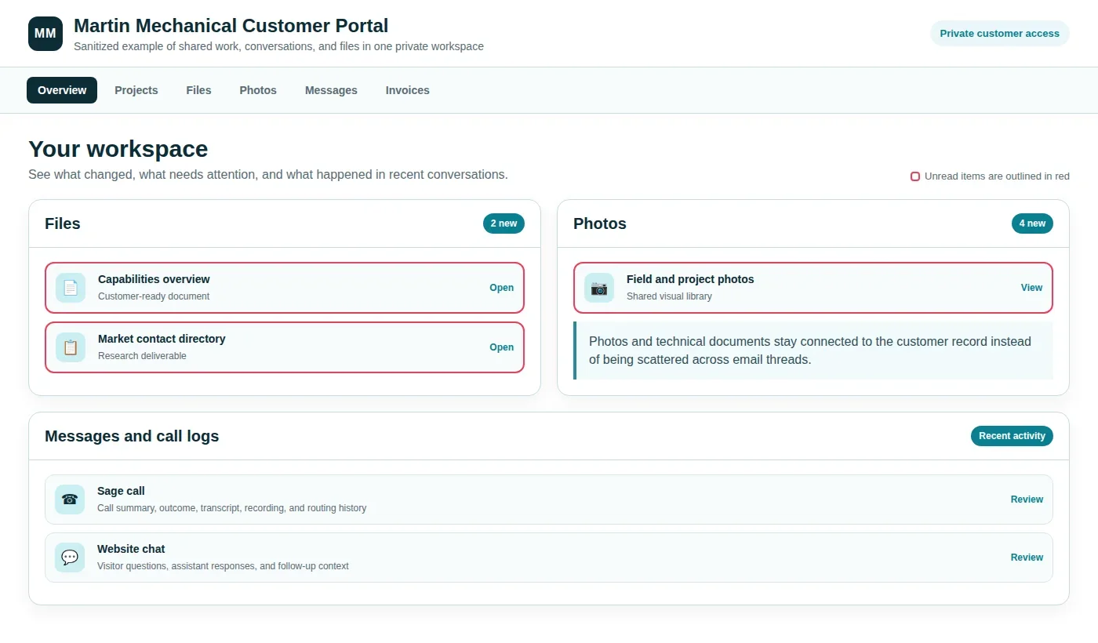Click the Messages and call logs heading

(x=132, y=436)
